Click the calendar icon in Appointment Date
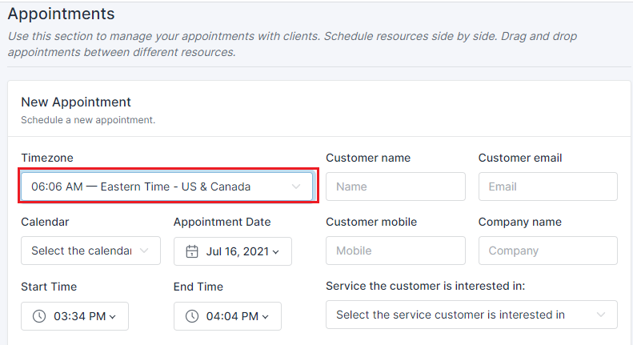Image resolution: width=633 pixels, height=345 pixels. coord(192,251)
